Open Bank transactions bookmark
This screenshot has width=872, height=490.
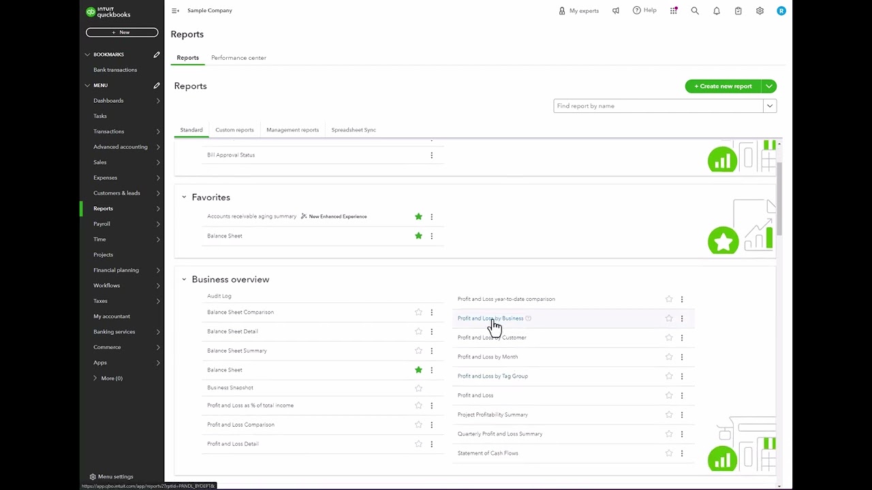click(x=115, y=70)
